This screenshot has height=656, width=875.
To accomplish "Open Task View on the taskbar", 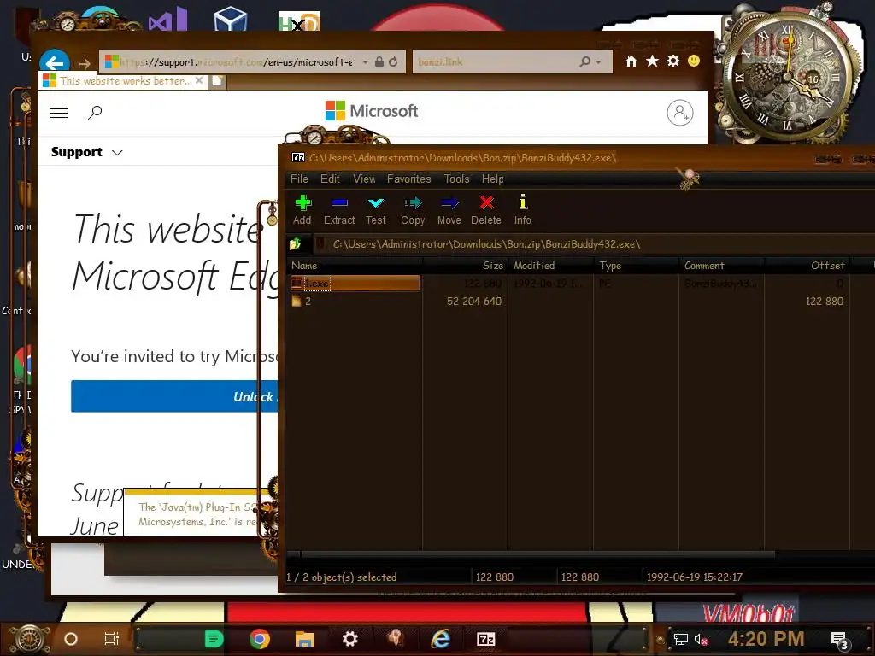I will (112, 639).
